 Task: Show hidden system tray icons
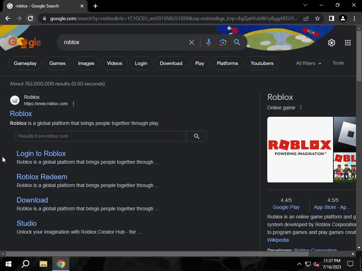pos(299,264)
